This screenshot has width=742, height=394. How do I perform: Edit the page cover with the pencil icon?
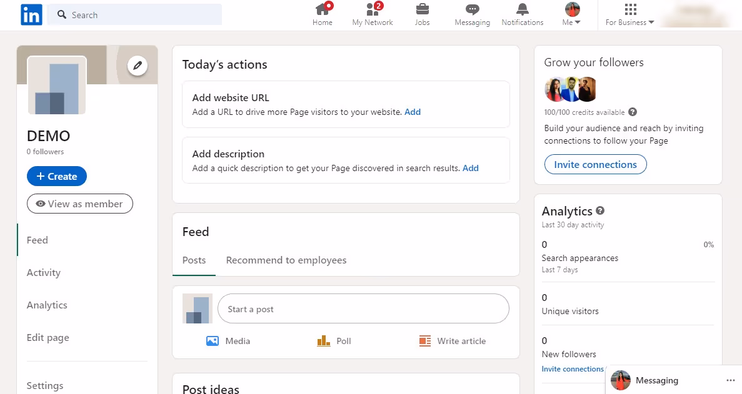(138, 65)
